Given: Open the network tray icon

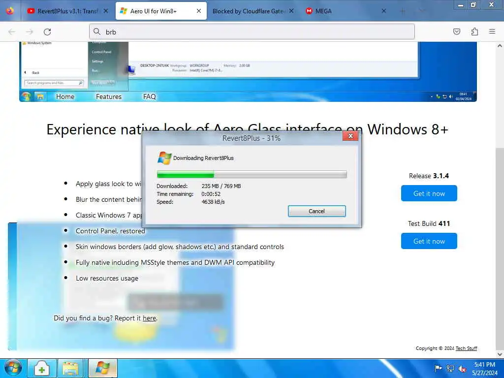Looking at the screenshot, I should pyautogui.click(x=450, y=369).
